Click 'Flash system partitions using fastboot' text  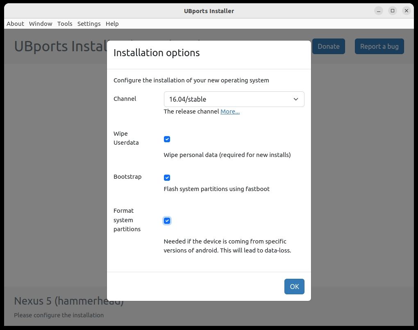click(x=216, y=189)
